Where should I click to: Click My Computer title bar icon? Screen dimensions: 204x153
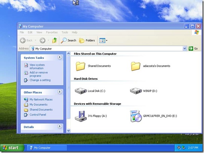point(20,26)
